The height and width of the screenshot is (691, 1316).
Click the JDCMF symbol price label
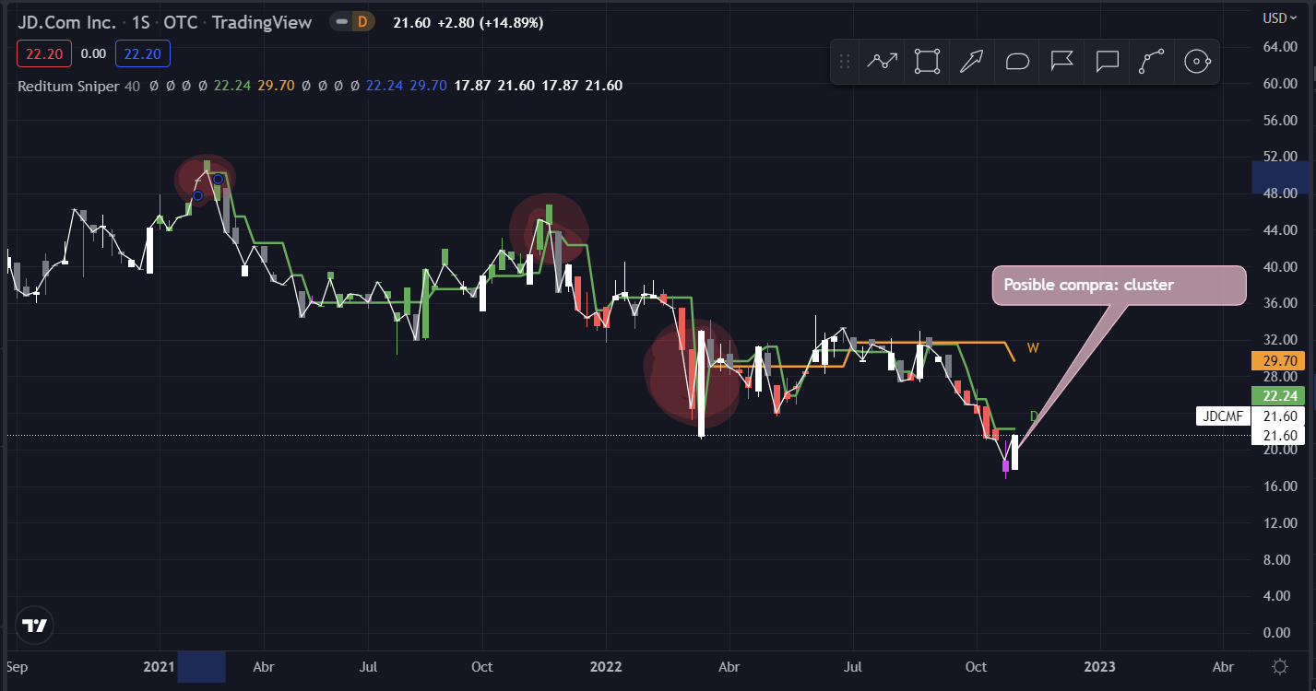tap(1223, 416)
